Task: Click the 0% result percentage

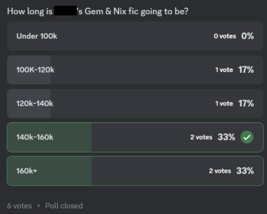Action: tap(247, 36)
